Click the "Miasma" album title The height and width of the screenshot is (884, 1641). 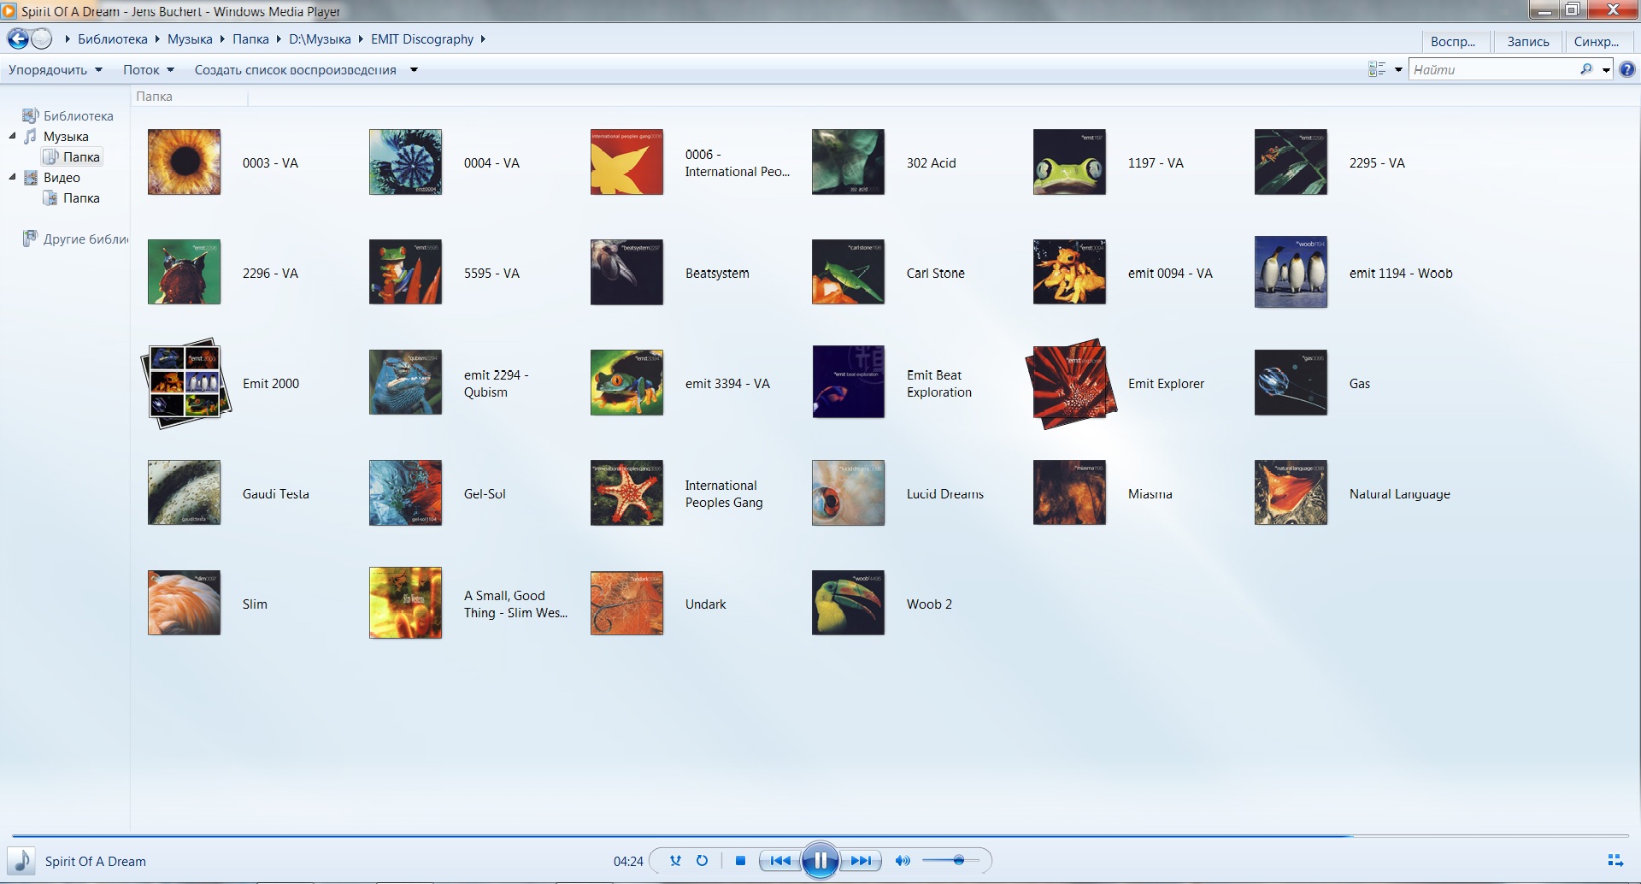click(x=1150, y=494)
